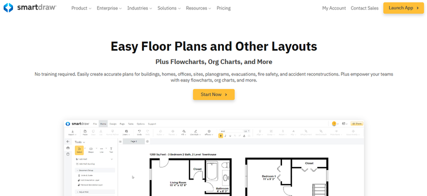Choose the Text tool
This screenshot has width=427, height=196.
pos(111,150)
